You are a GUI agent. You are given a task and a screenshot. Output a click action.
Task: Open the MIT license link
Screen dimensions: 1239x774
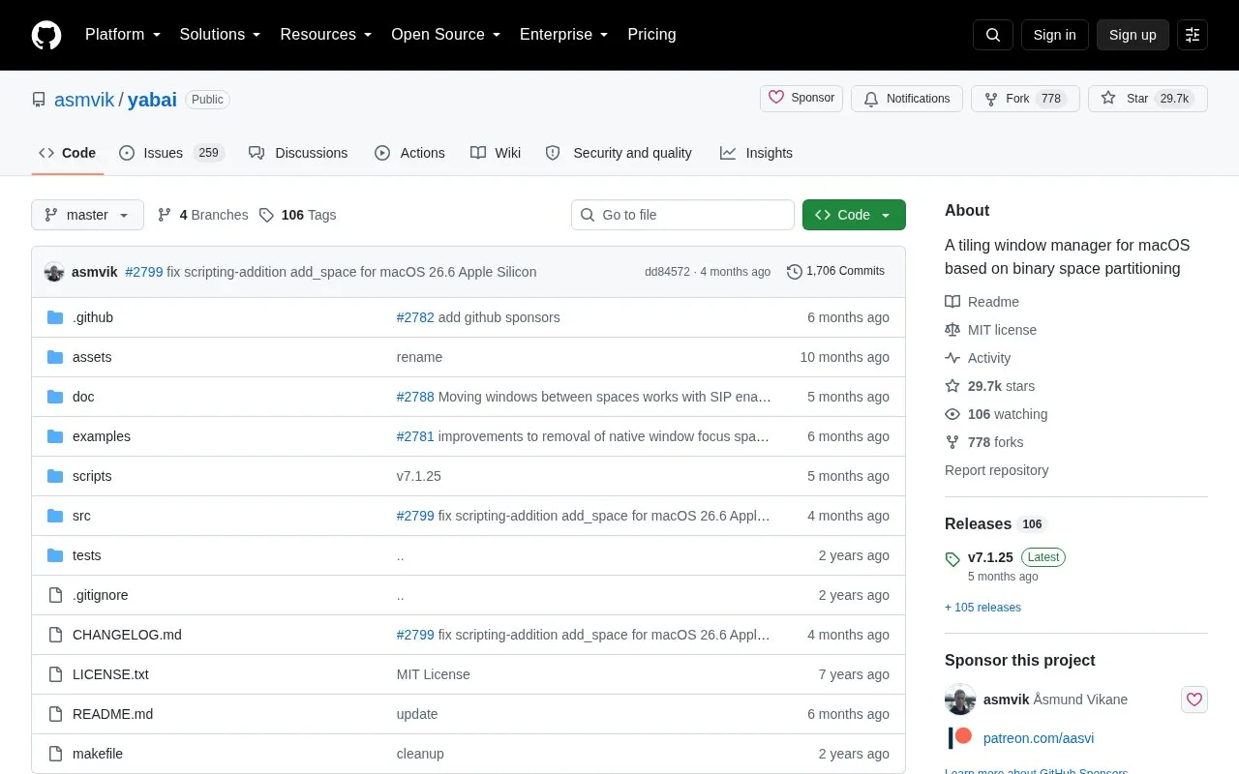[x=990, y=330]
